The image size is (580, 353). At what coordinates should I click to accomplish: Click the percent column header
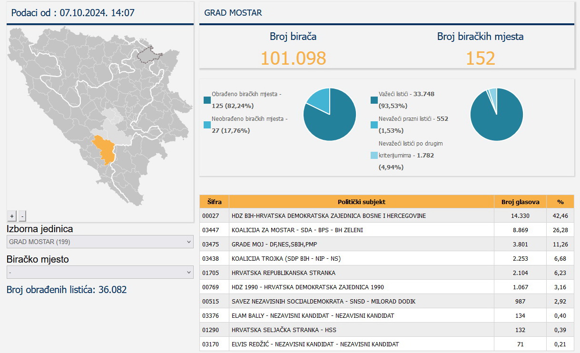tap(560, 202)
